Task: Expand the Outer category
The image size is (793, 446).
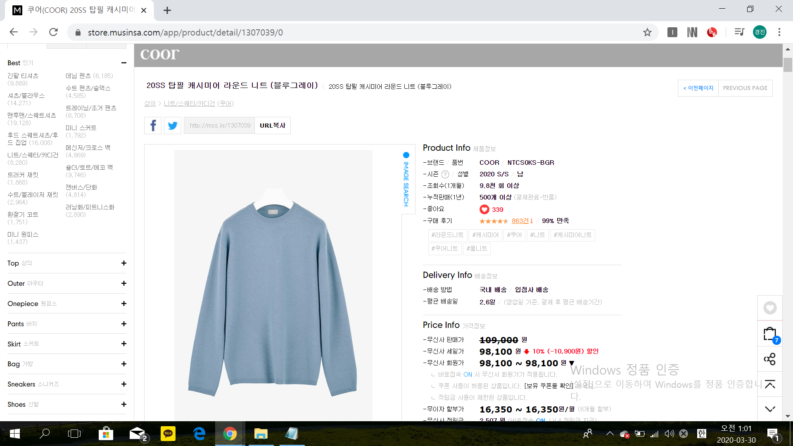Action: click(x=123, y=283)
